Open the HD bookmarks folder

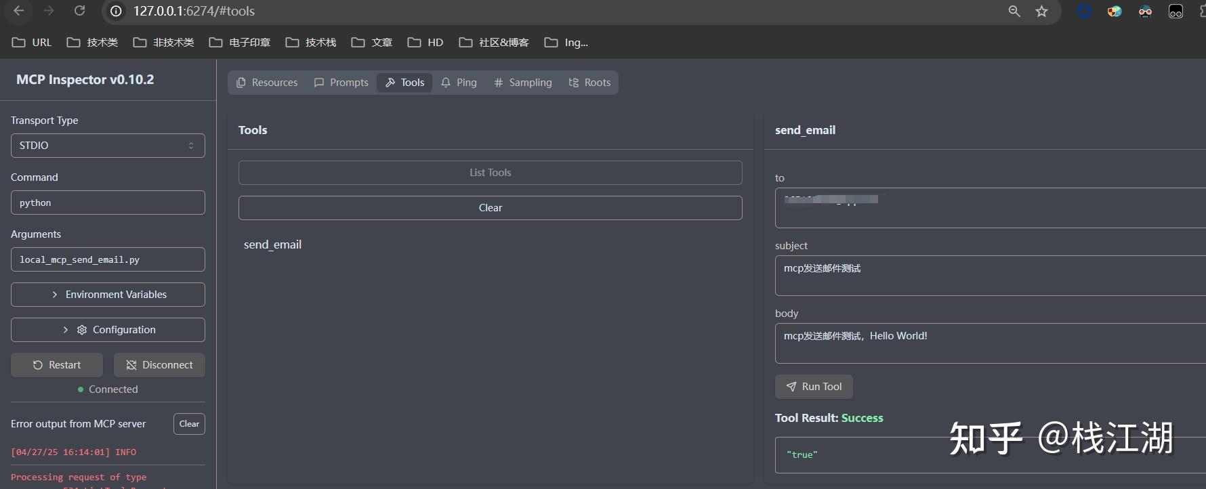425,42
